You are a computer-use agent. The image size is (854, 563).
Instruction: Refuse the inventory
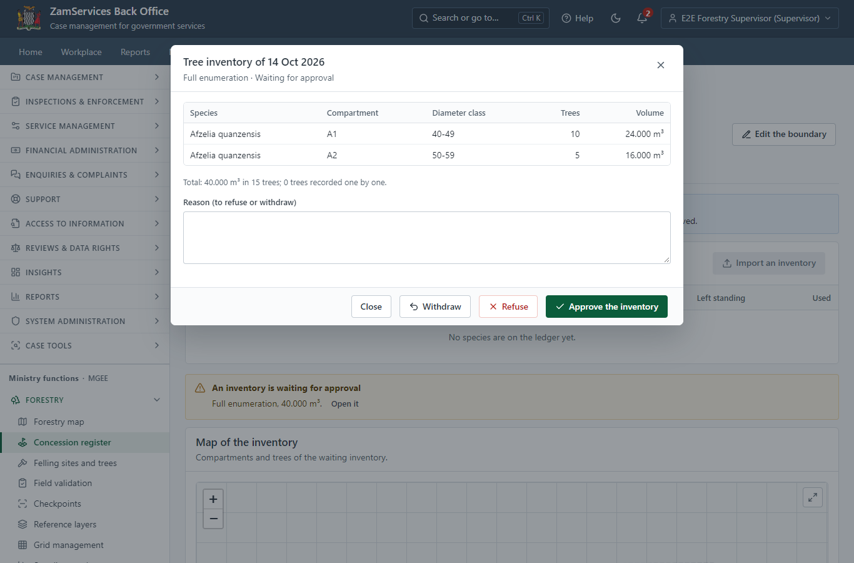click(x=508, y=307)
